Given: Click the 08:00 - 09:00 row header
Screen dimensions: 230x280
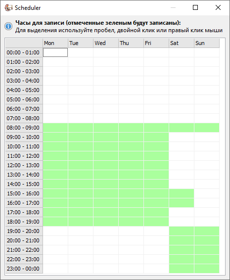Looking at the screenshot, I should click(24, 128).
